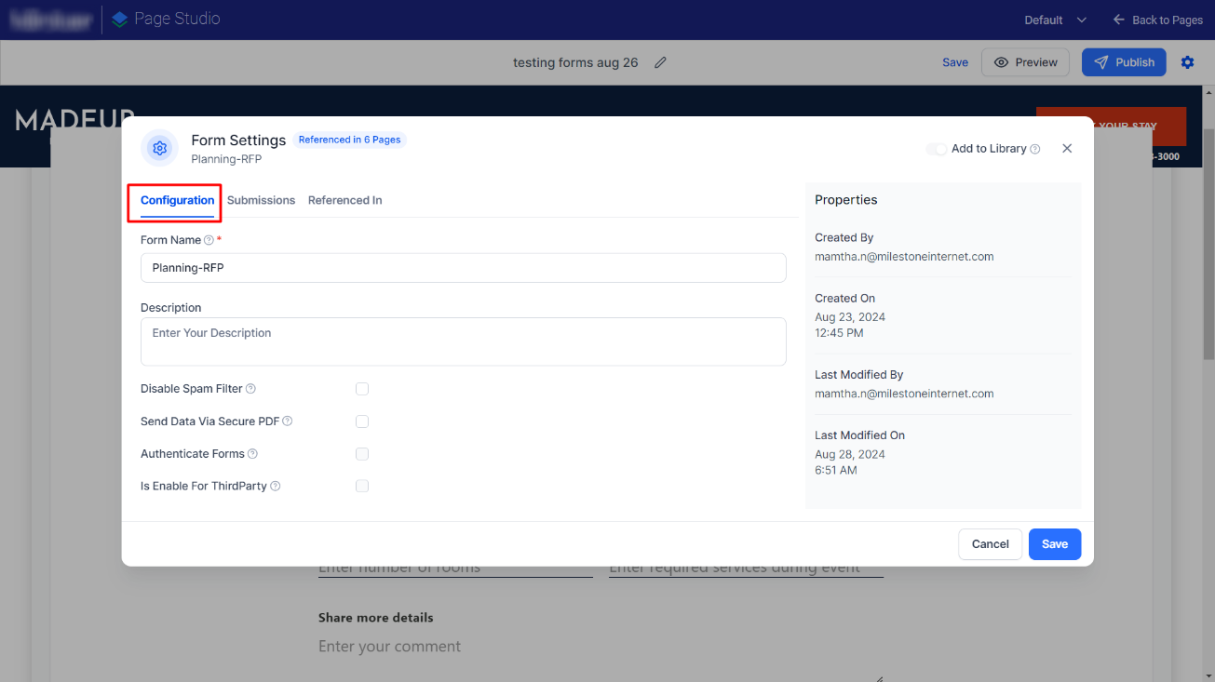
Task: Click the Form Name input field
Action: coord(464,268)
